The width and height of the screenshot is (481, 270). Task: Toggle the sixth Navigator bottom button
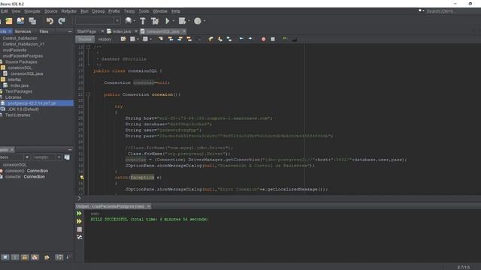point(59,257)
